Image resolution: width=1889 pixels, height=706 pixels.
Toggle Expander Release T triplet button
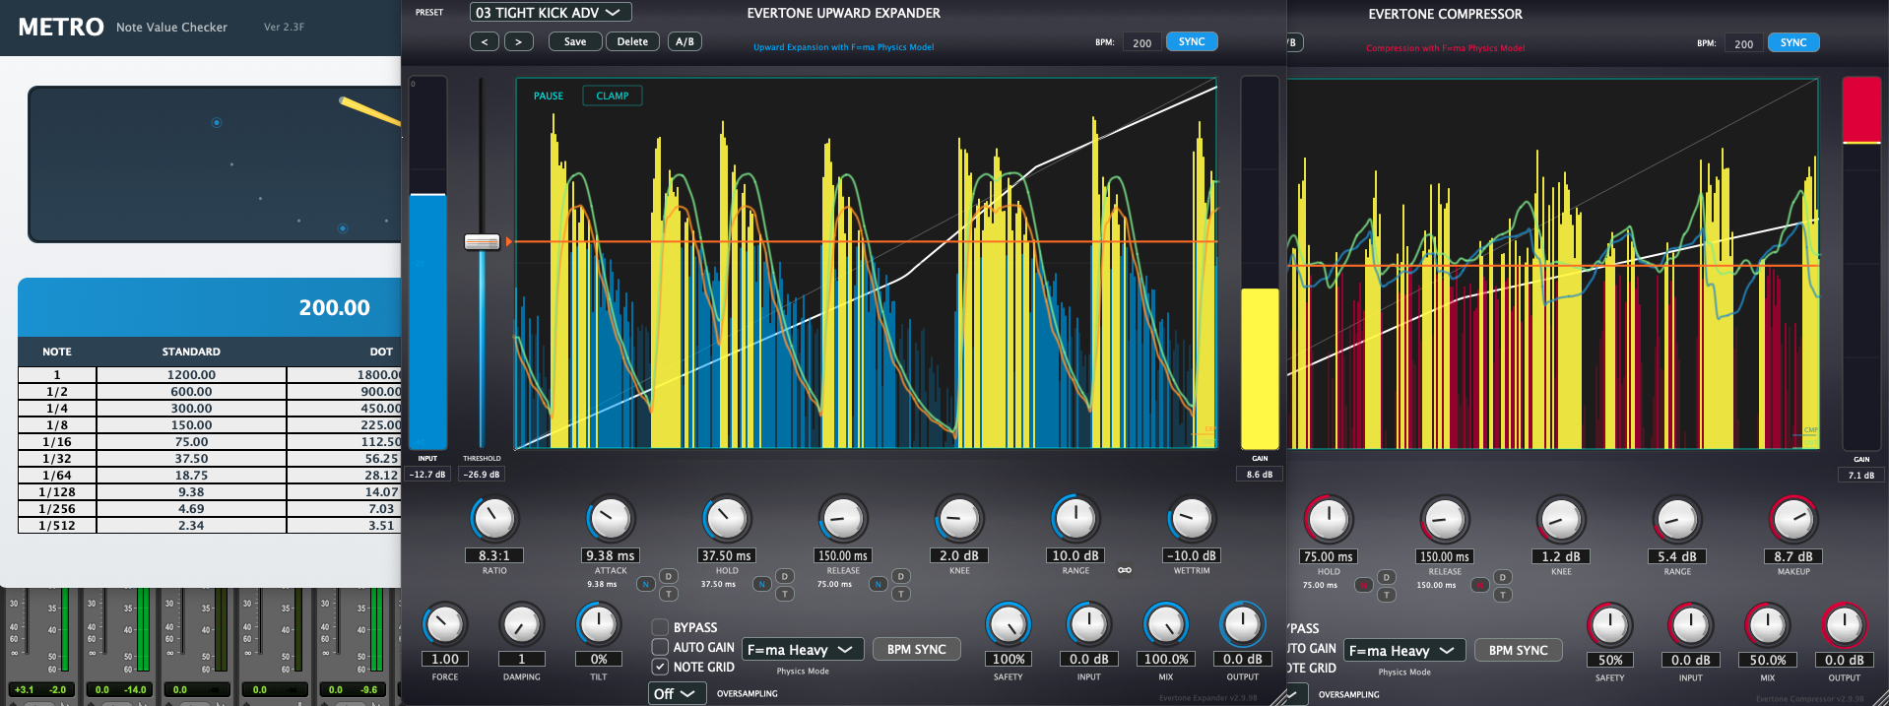pos(901,594)
